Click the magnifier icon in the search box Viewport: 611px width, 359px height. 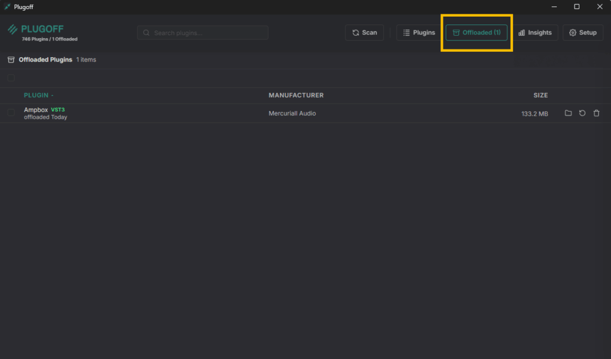point(146,33)
